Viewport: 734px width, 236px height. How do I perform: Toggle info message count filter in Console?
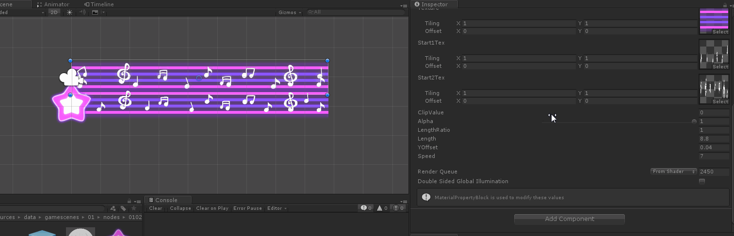coord(366,208)
